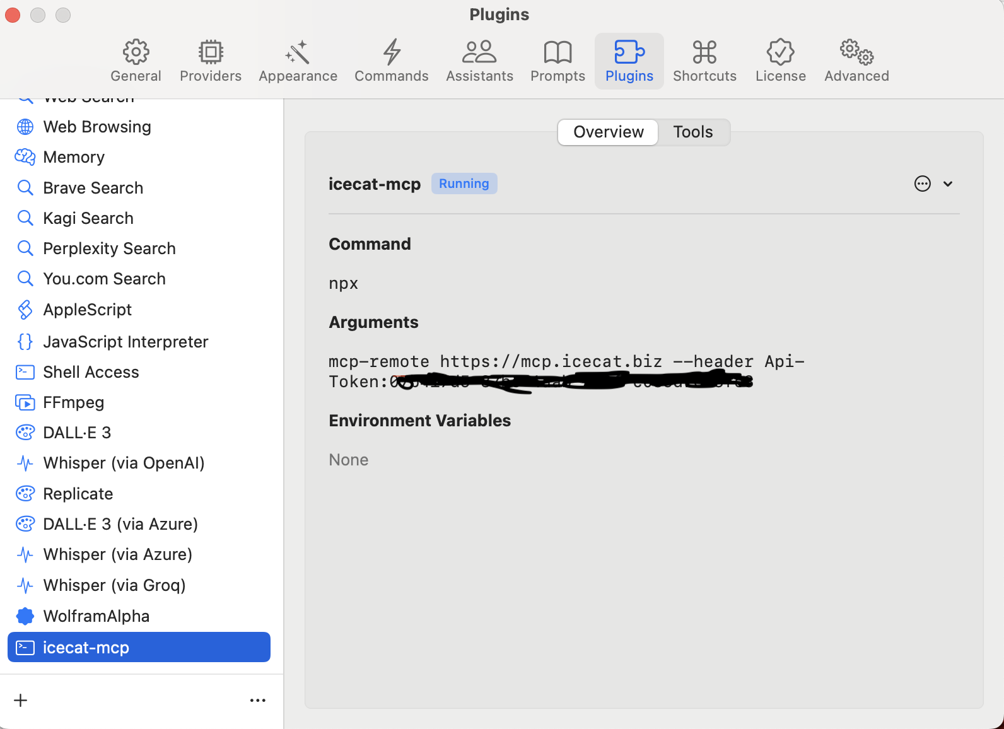Open the circled ellipsis menu for icecat-mcp
Screen dimensions: 1004x729
tap(922, 184)
